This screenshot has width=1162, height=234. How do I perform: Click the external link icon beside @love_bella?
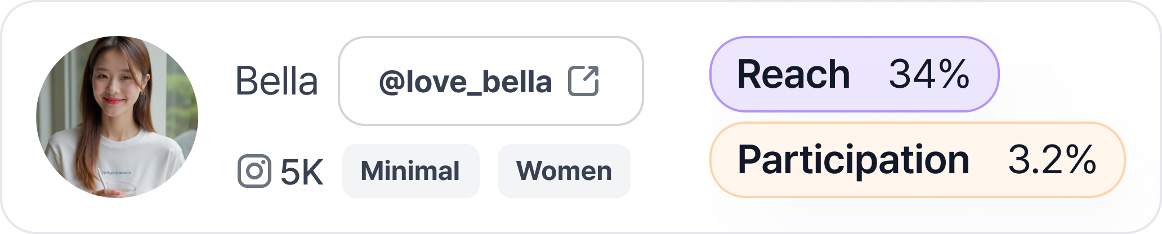583,81
